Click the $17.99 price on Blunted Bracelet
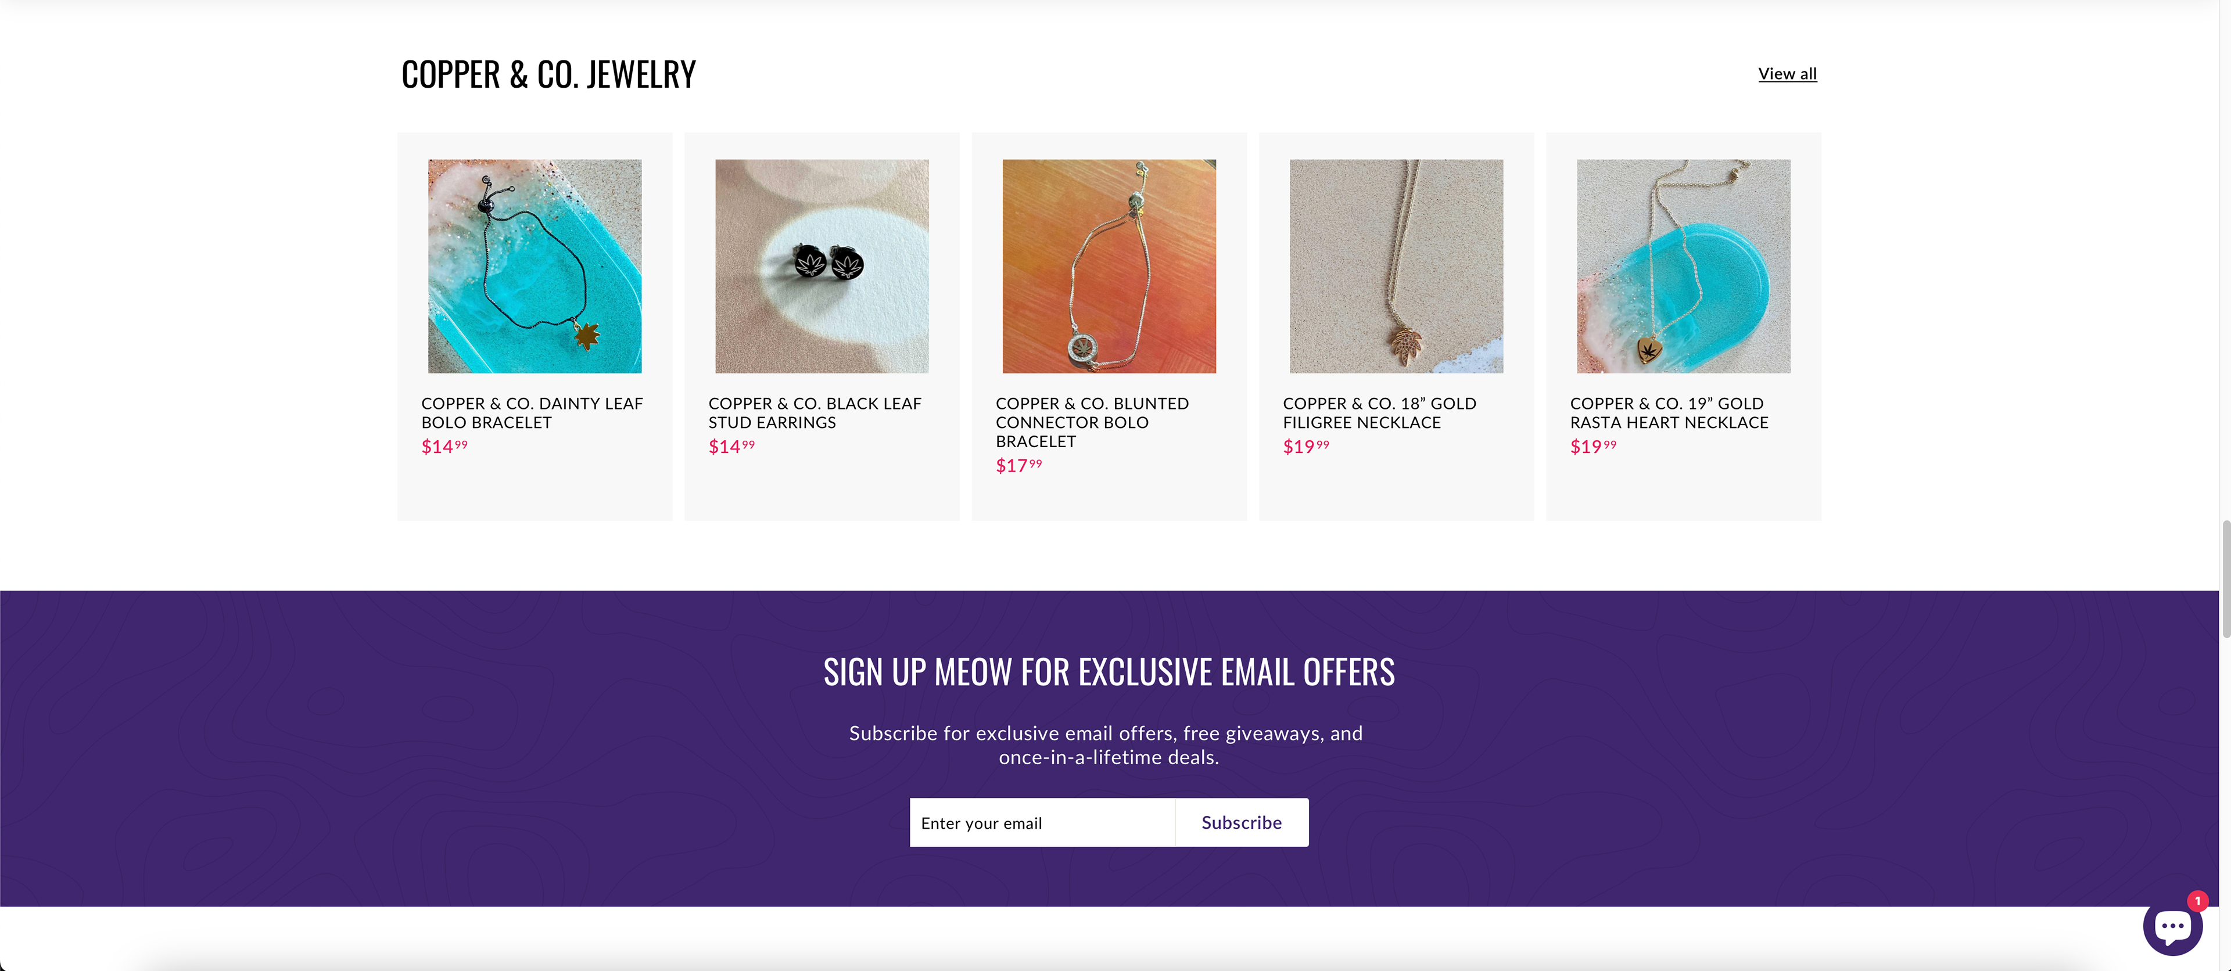Viewport: 2231px width, 971px height. [1018, 466]
